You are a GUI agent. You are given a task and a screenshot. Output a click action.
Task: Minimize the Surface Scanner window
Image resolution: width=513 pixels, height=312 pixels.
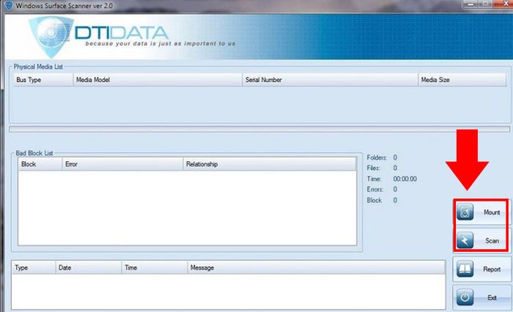pyautogui.click(x=471, y=4)
